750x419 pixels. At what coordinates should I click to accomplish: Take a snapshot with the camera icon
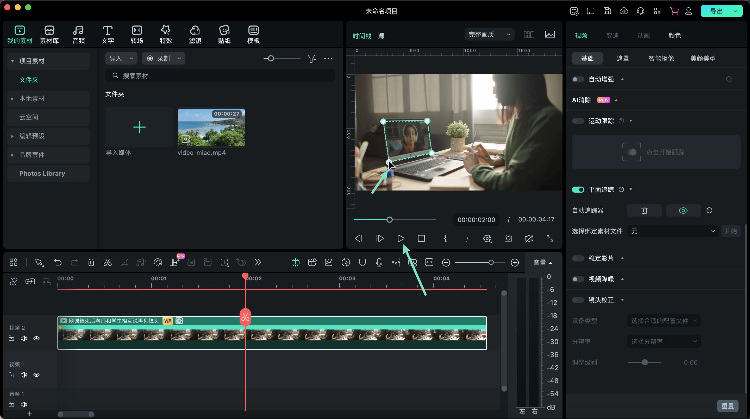508,238
